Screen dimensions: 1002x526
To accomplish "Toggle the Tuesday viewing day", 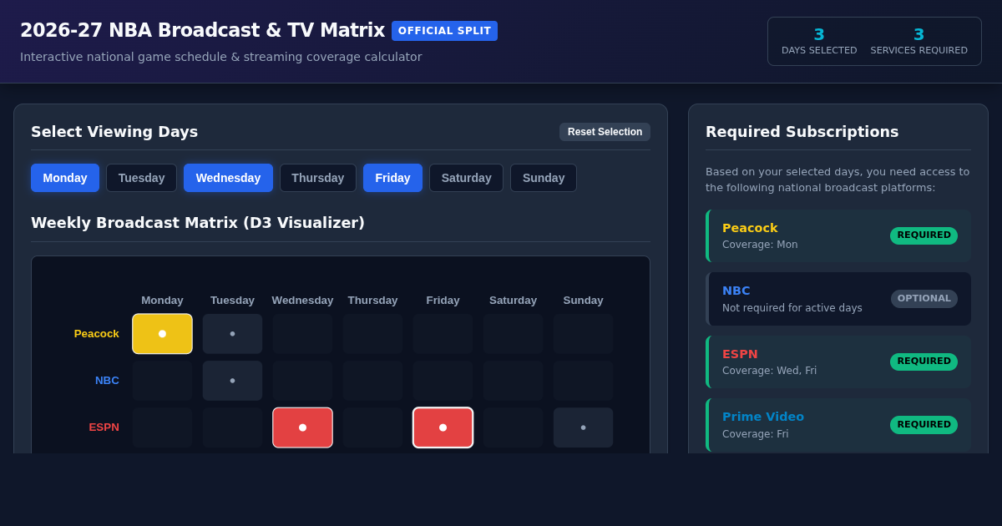I will coord(141,178).
